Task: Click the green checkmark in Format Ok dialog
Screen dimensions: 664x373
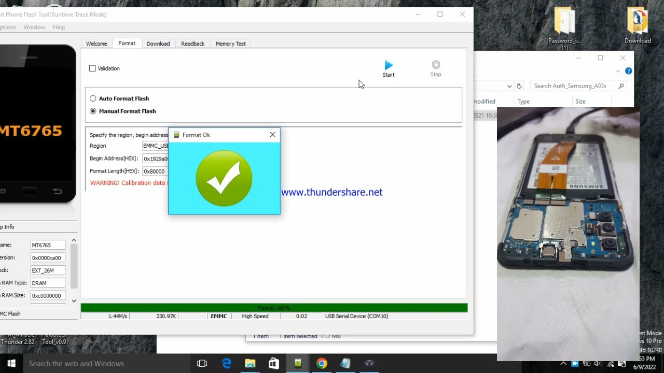Action: click(224, 178)
